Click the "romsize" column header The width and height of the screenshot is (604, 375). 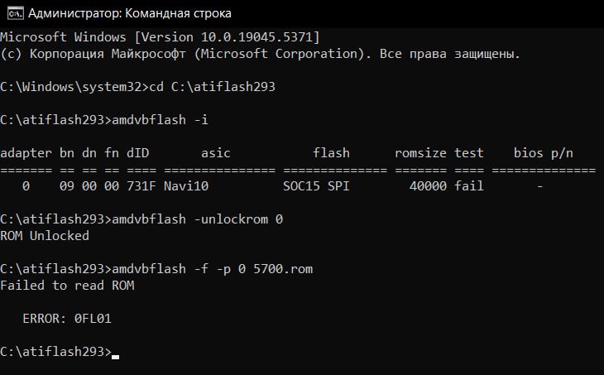pos(420,153)
